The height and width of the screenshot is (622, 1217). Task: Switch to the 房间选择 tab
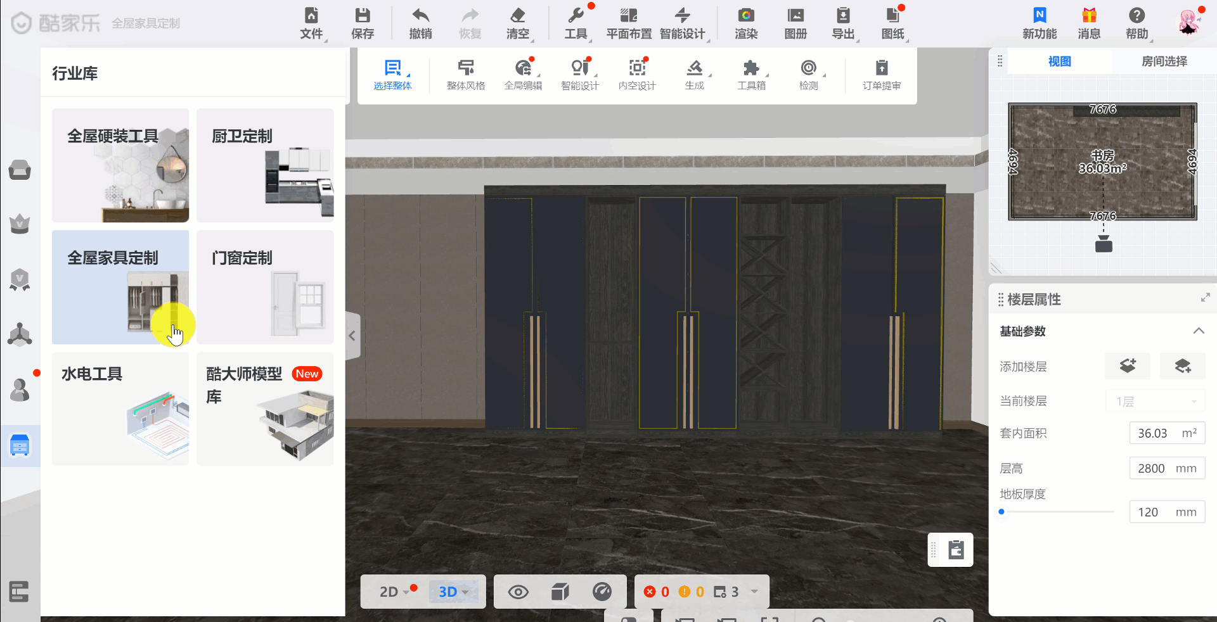pyautogui.click(x=1164, y=61)
